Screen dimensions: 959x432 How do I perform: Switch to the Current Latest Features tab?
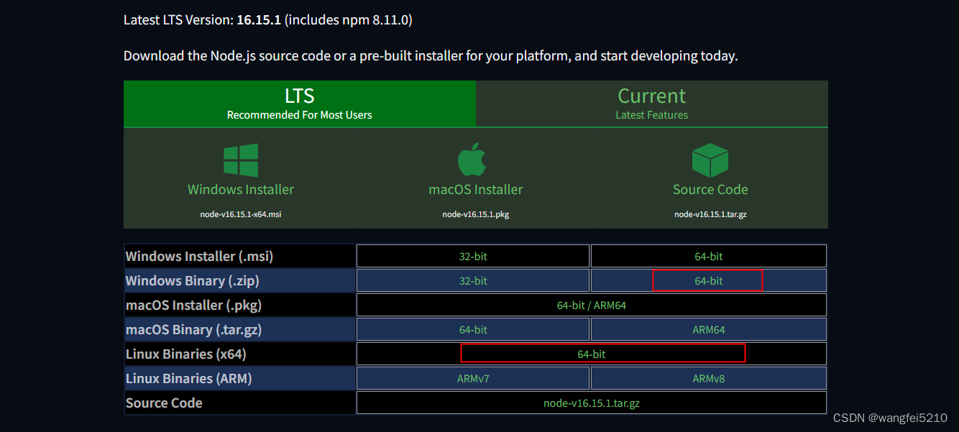(x=652, y=104)
